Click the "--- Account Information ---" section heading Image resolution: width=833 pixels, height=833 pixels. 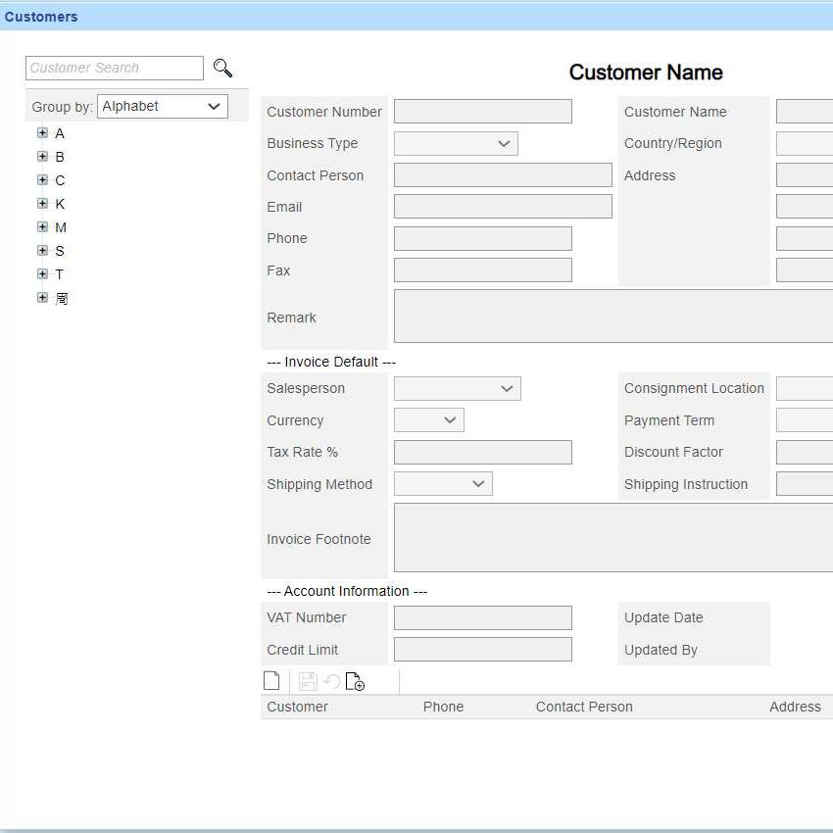pos(347,591)
